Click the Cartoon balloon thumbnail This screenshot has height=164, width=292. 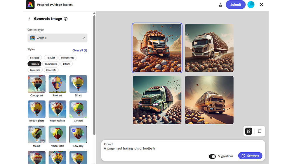pyautogui.click(x=78, y=109)
